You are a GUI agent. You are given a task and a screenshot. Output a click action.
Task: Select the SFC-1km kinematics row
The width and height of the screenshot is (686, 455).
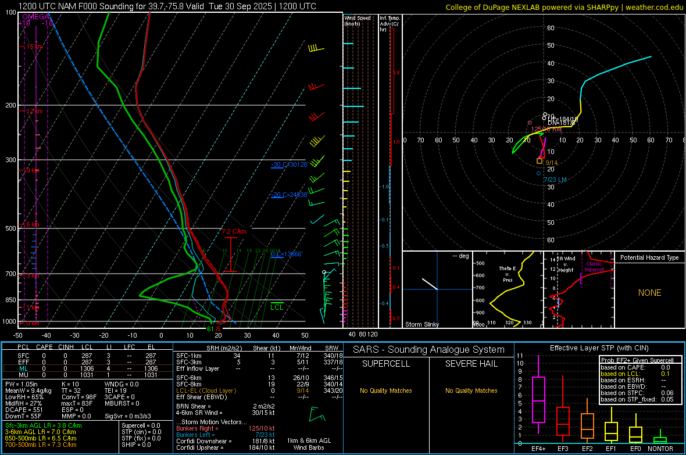(x=259, y=356)
